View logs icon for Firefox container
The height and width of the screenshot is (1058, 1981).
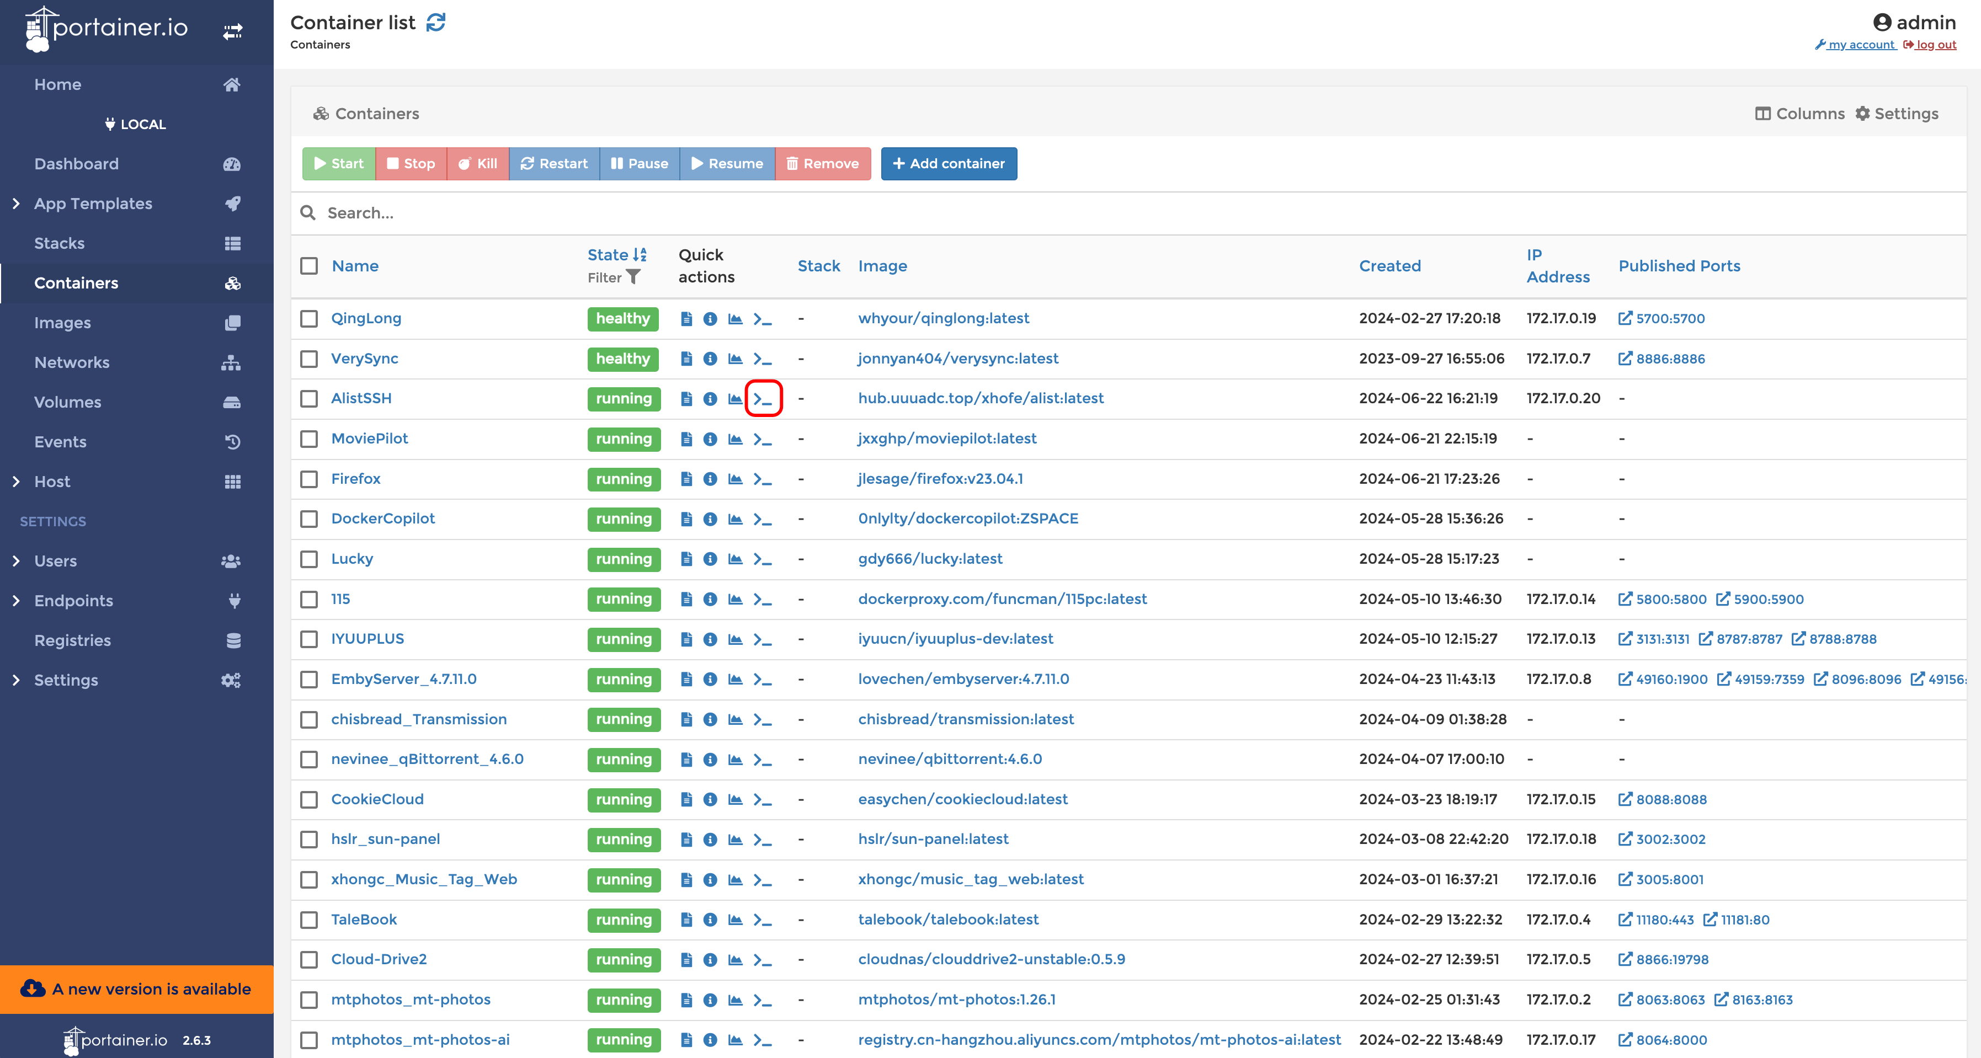point(686,479)
